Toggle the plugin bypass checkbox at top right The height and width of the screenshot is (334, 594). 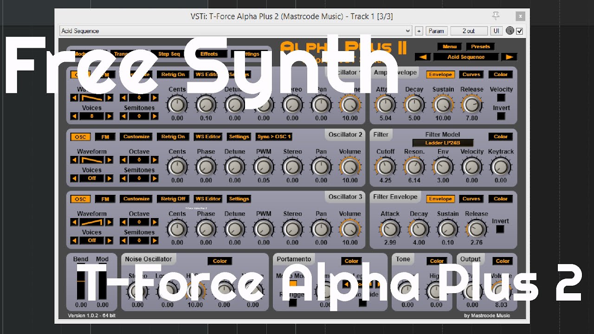[x=519, y=31]
